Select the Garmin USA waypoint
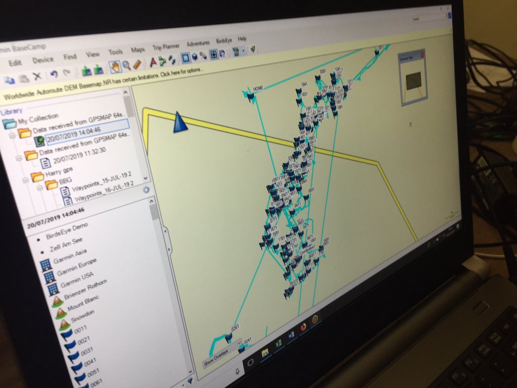The image size is (517, 388). pos(77,280)
